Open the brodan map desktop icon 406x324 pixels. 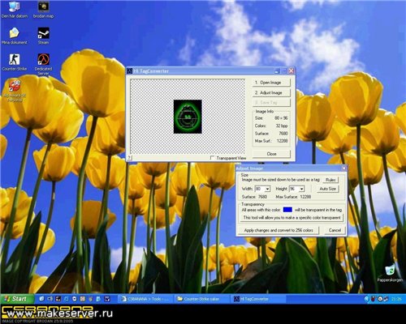(x=43, y=10)
